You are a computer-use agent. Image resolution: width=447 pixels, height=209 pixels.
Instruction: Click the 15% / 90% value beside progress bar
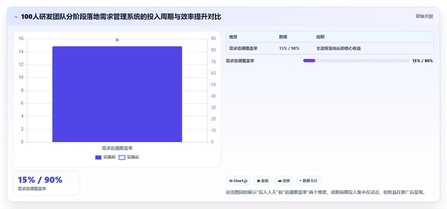pyautogui.click(x=422, y=61)
